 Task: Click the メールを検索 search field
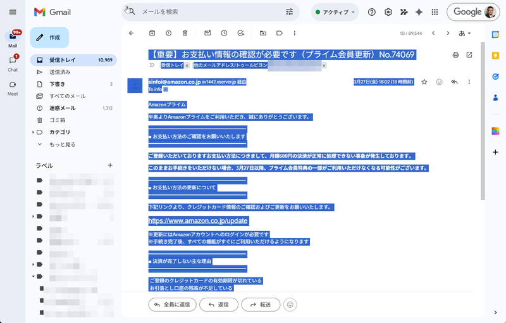[210, 12]
